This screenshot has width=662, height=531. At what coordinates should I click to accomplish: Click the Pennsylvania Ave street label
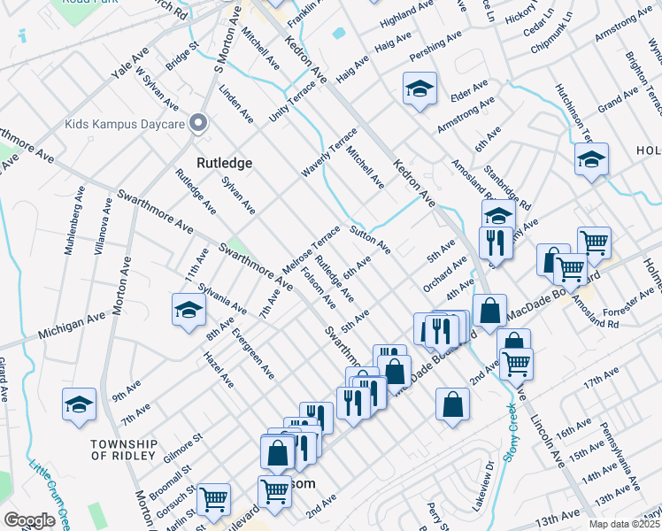tap(620, 457)
